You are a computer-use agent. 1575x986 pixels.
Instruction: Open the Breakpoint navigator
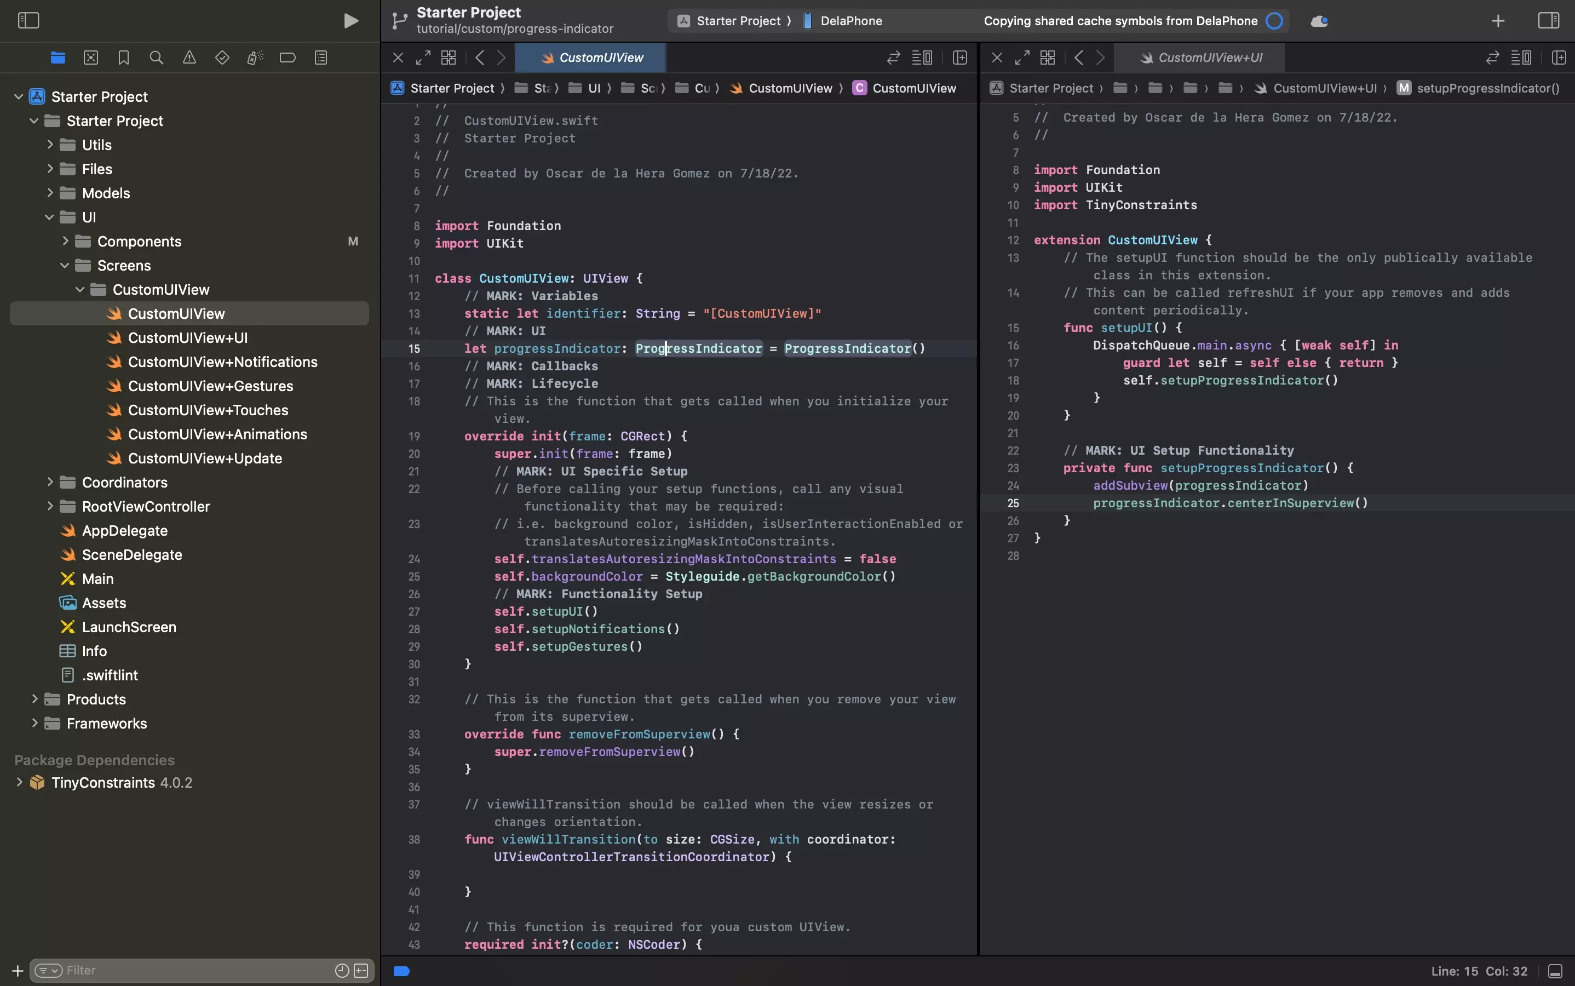[x=288, y=58]
